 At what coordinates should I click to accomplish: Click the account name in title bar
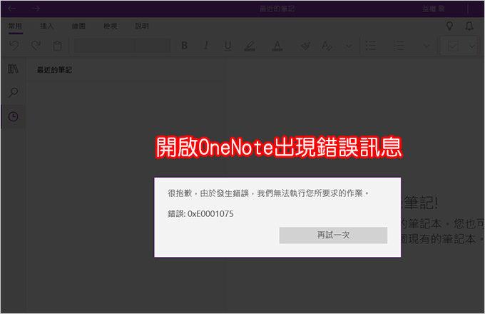pyautogui.click(x=434, y=9)
